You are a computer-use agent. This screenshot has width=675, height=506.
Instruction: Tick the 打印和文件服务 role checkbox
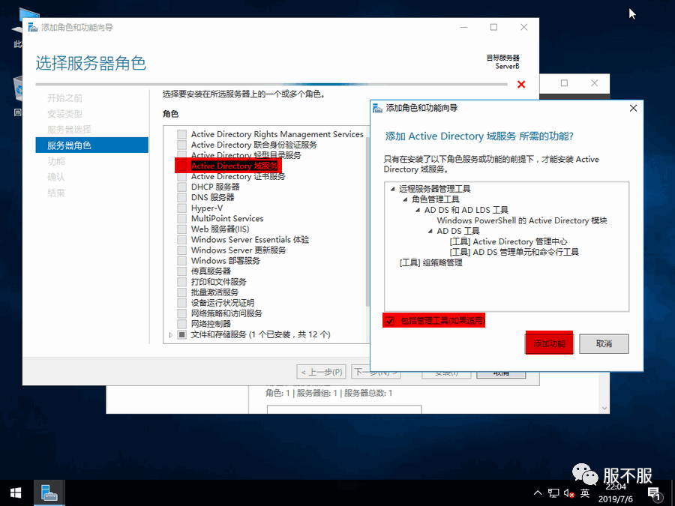click(182, 282)
